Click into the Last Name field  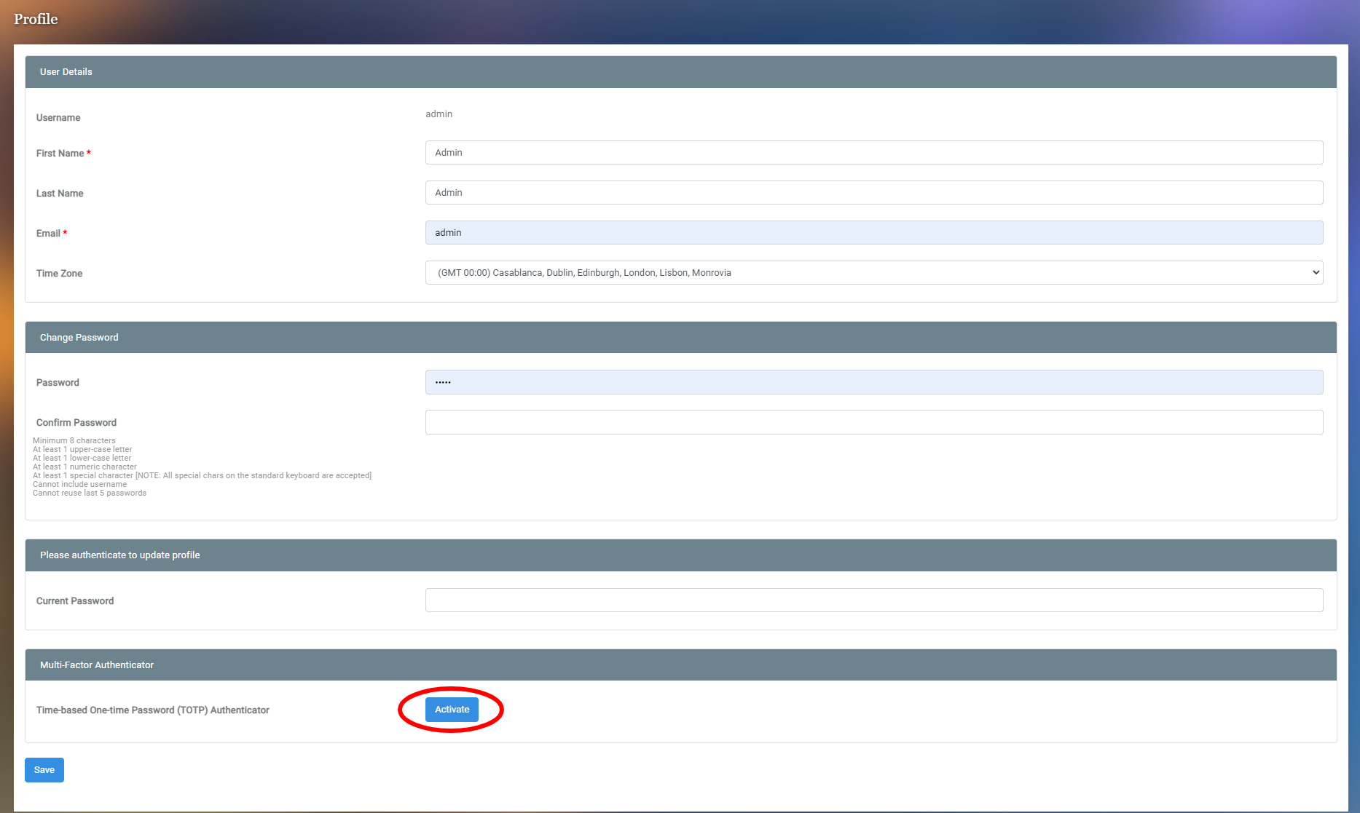(874, 193)
